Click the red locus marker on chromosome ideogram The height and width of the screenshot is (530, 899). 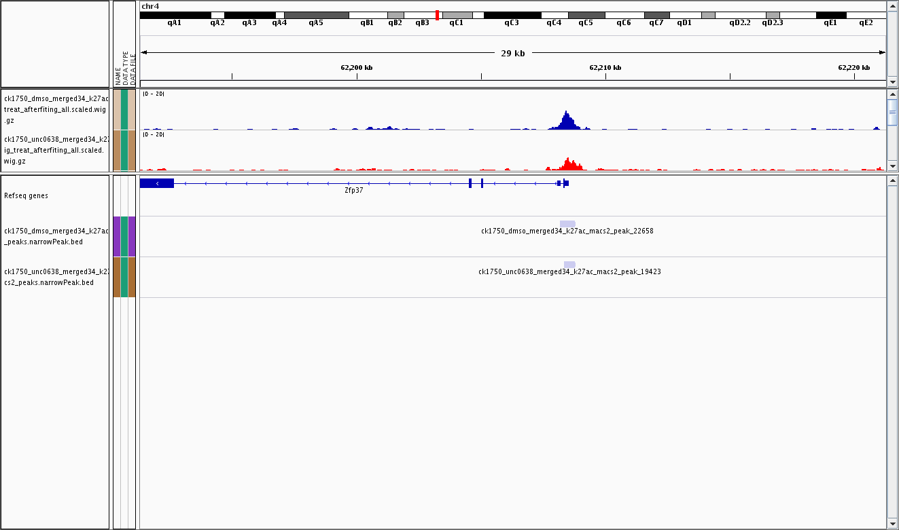tap(437, 15)
